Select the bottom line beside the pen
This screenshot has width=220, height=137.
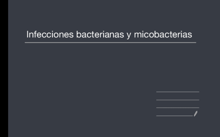coord(174,116)
